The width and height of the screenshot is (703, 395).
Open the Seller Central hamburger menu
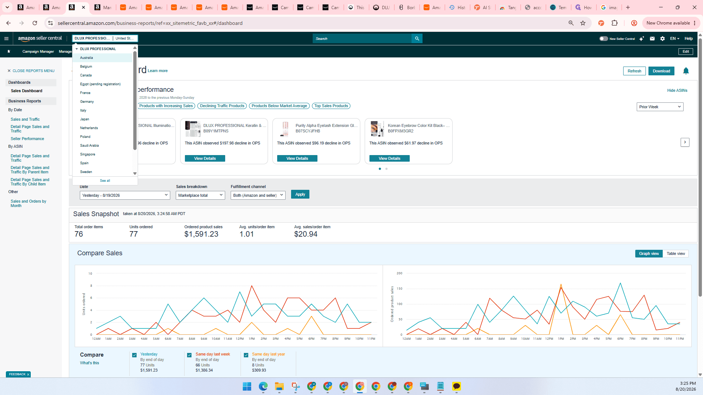pyautogui.click(x=6, y=38)
